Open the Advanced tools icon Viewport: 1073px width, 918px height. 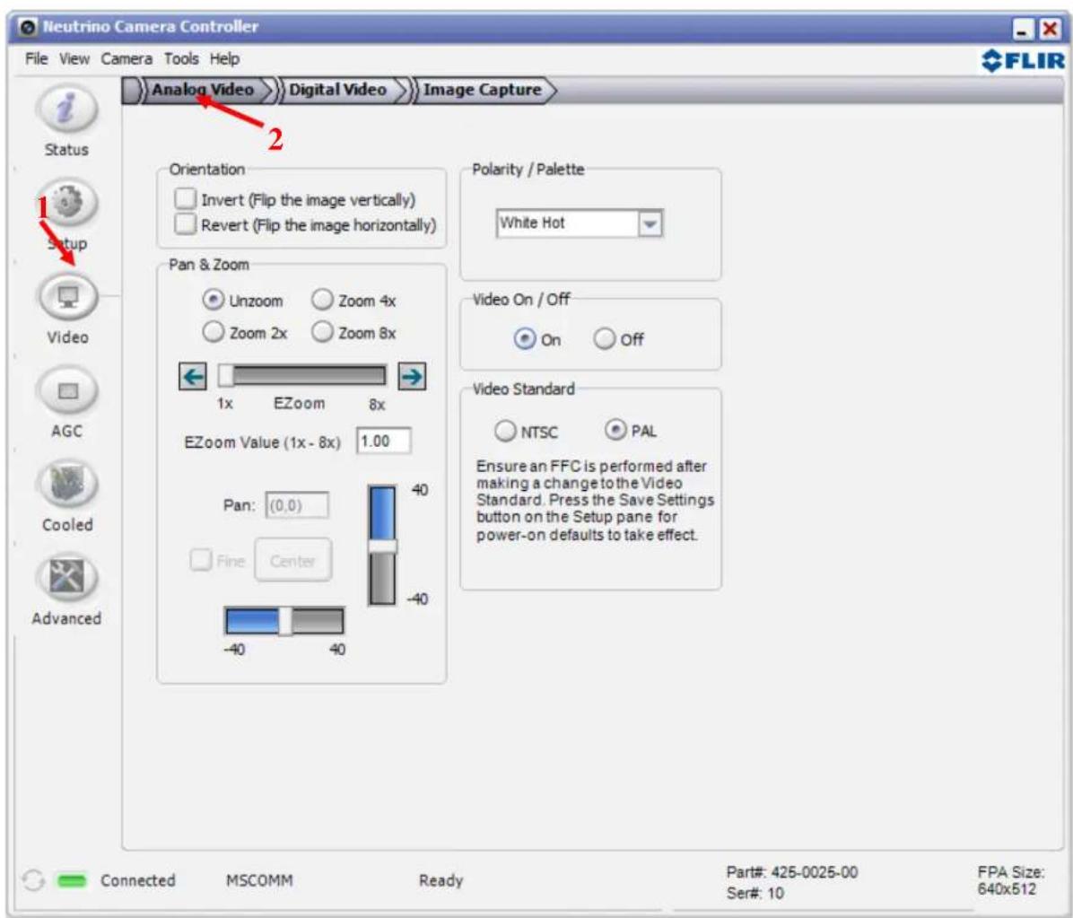pyautogui.click(x=67, y=578)
